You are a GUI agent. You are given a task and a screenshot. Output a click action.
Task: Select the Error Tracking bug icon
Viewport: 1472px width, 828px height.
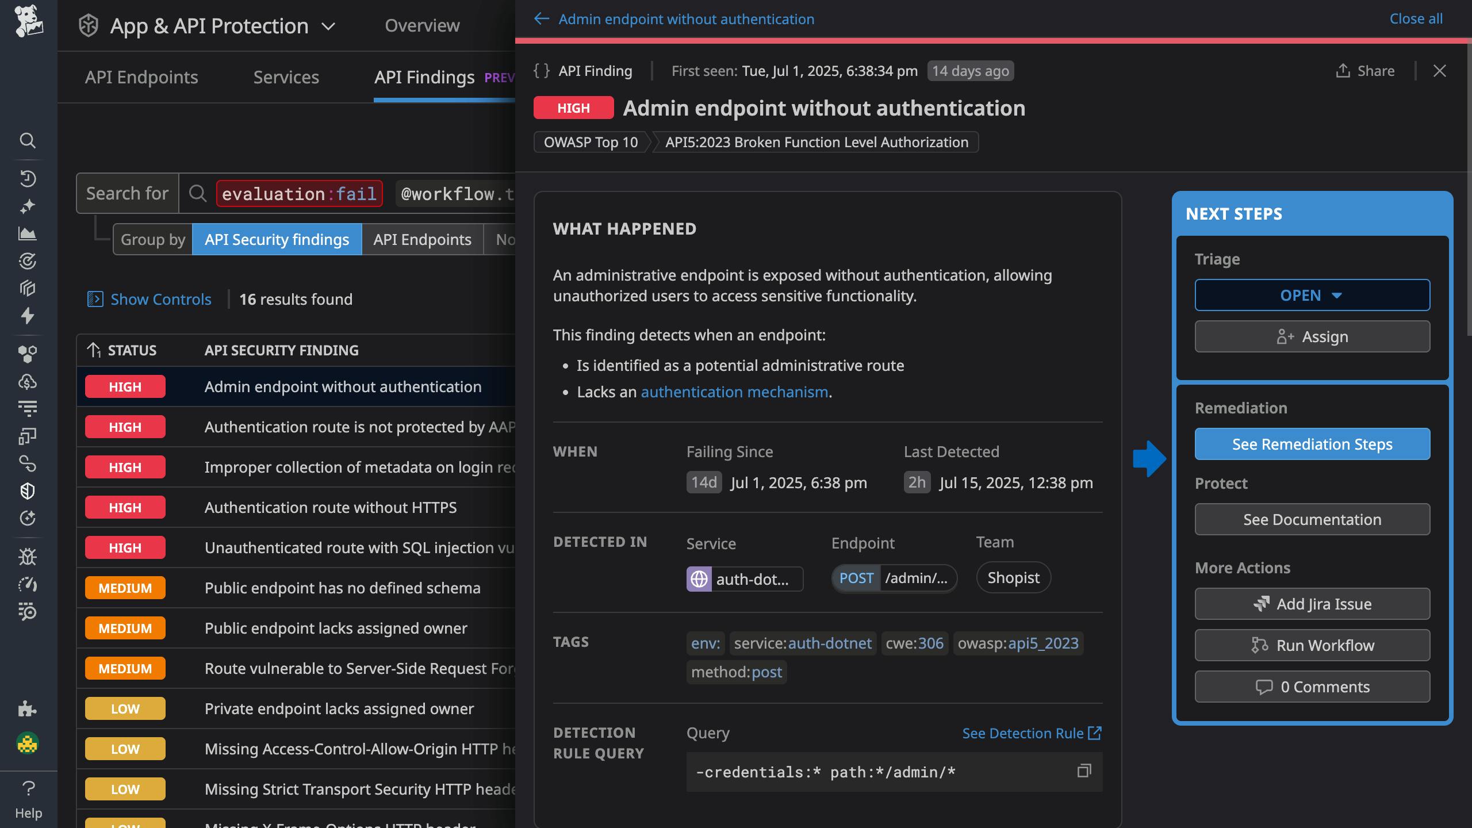point(28,557)
